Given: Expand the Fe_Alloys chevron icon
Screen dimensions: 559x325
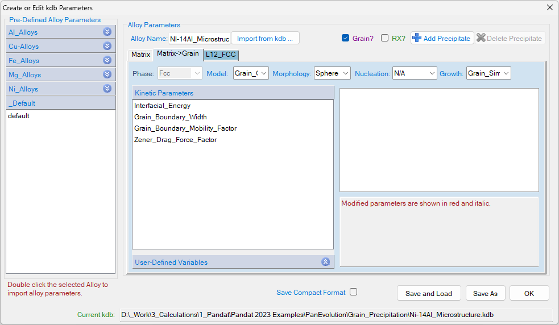Looking at the screenshot, I should (107, 60).
